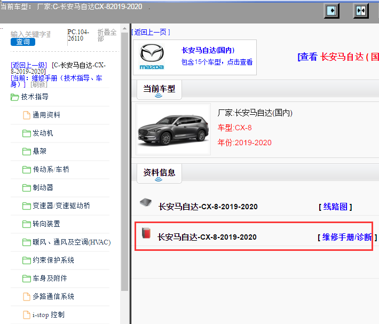Click the folder icon next to 暖风、通风及空调

27,242
